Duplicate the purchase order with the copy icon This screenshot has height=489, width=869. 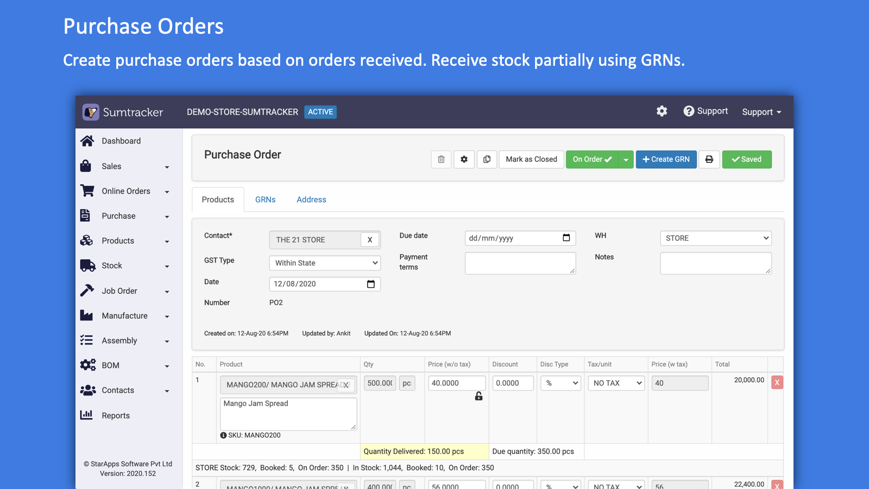(x=487, y=159)
